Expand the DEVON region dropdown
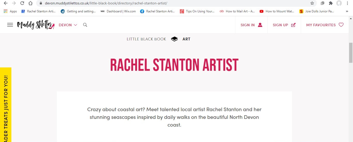353x142 pixels. click(x=68, y=25)
